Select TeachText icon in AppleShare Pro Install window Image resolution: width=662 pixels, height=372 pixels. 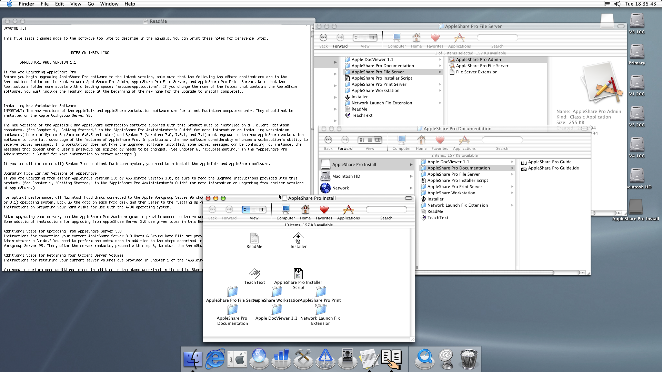(254, 274)
